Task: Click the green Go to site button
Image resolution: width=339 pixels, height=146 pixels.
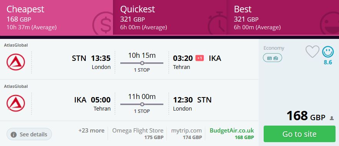Action: click(x=299, y=134)
